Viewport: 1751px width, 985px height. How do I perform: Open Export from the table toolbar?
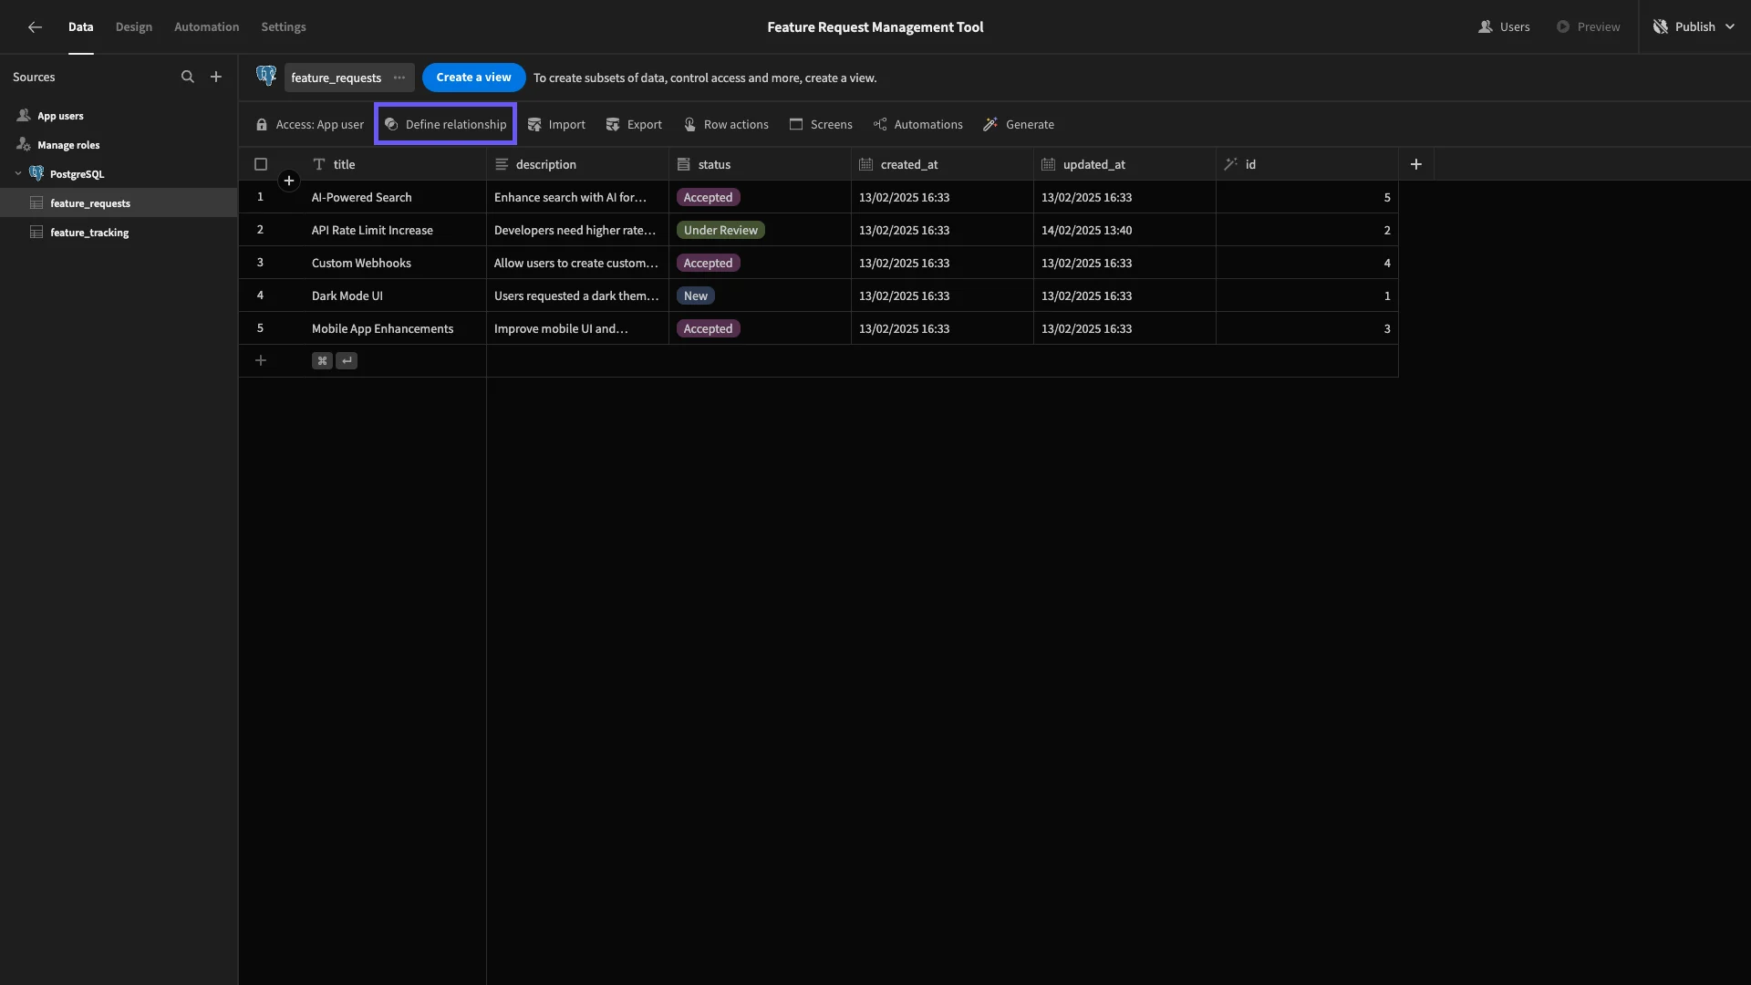click(x=634, y=125)
